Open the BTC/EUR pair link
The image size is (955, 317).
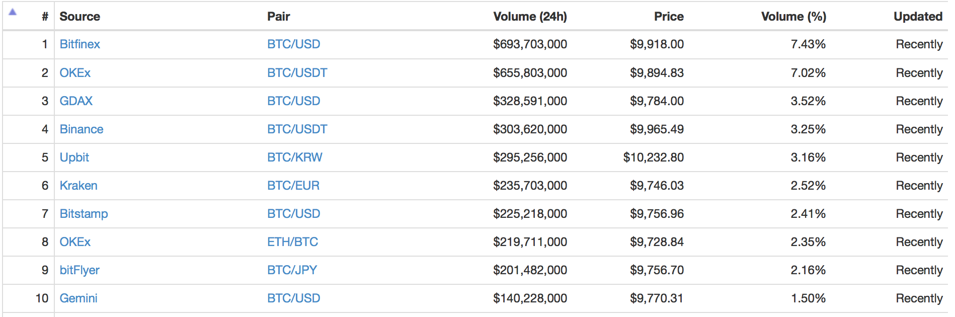pos(293,186)
